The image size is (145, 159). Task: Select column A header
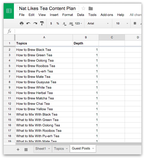[44, 38]
